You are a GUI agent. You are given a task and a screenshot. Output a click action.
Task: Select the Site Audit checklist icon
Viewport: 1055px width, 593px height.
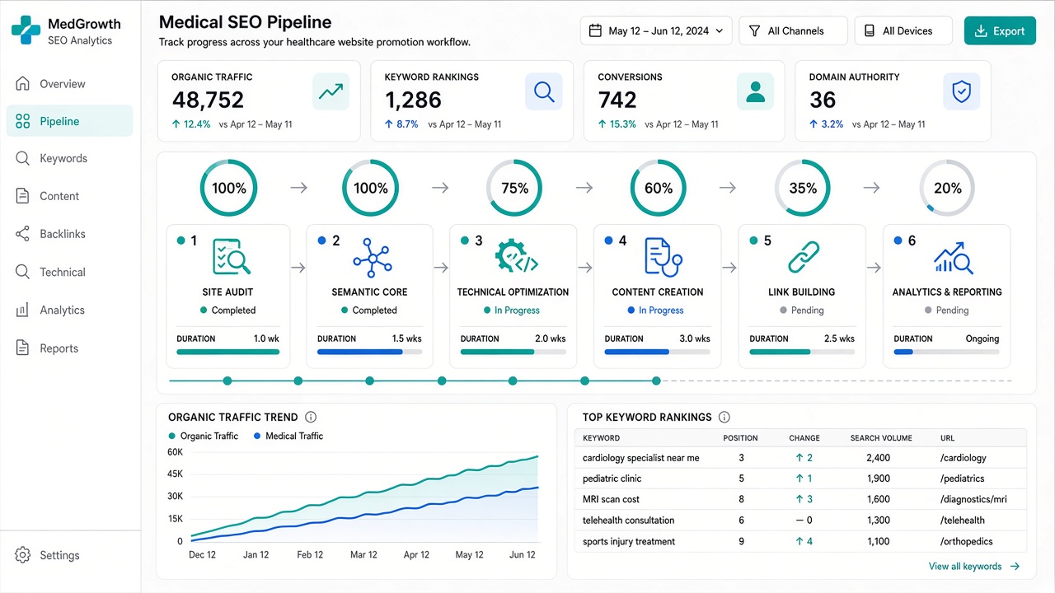pyautogui.click(x=231, y=256)
